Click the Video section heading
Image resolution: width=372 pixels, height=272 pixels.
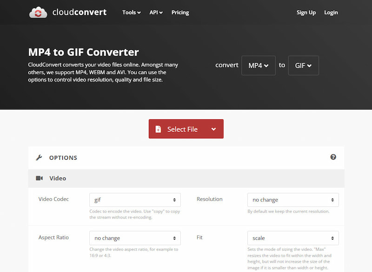pos(58,178)
